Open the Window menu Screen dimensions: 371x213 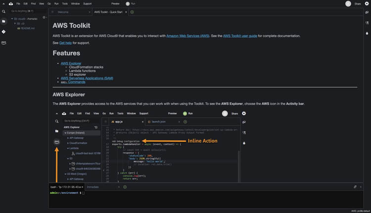coord(76,3)
